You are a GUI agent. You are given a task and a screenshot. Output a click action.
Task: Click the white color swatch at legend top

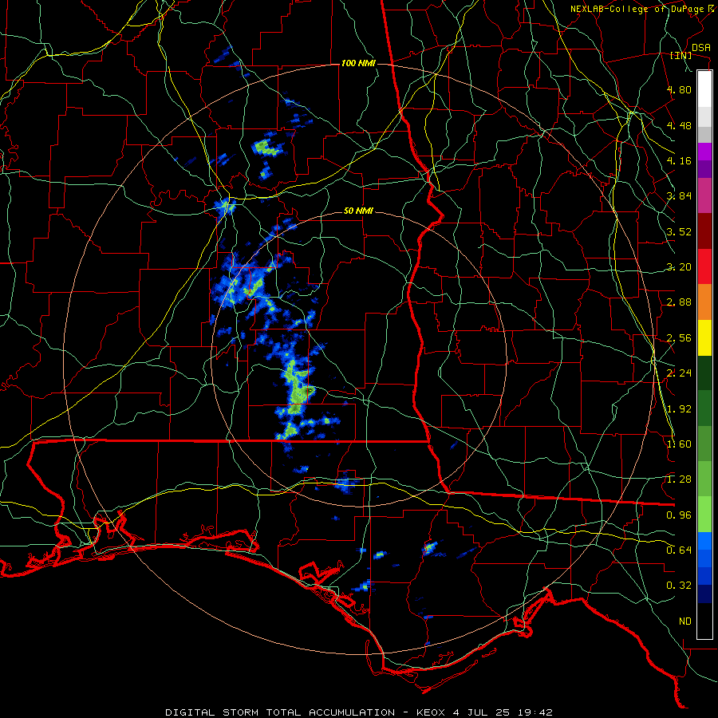tap(704, 89)
